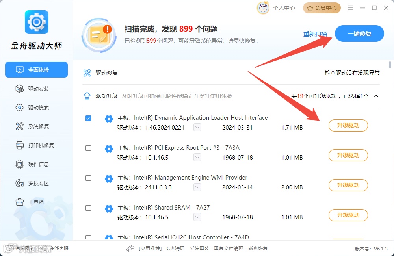Click the megaphone announcement icon
The height and width of the screenshot is (256, 394).
click(x=130, y=249)
